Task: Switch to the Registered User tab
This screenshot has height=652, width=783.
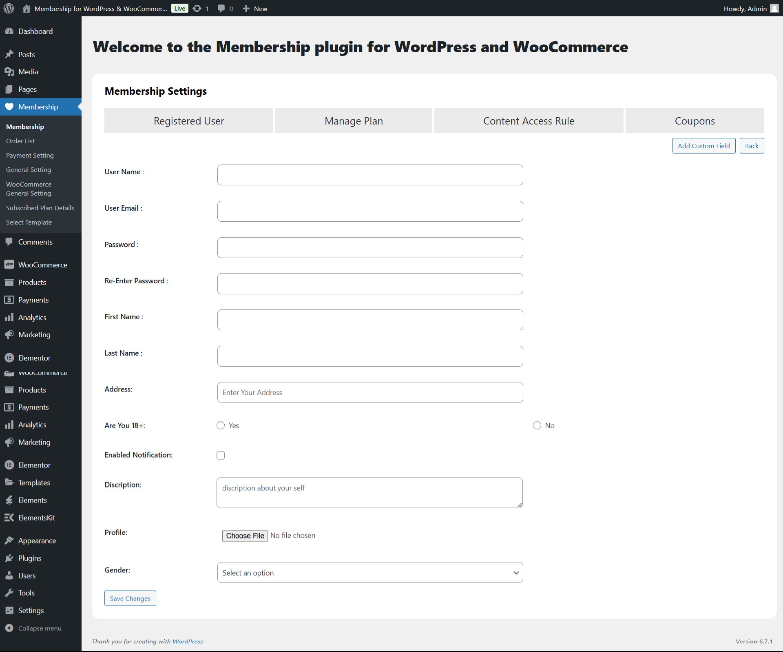Action: pos(189,121)
